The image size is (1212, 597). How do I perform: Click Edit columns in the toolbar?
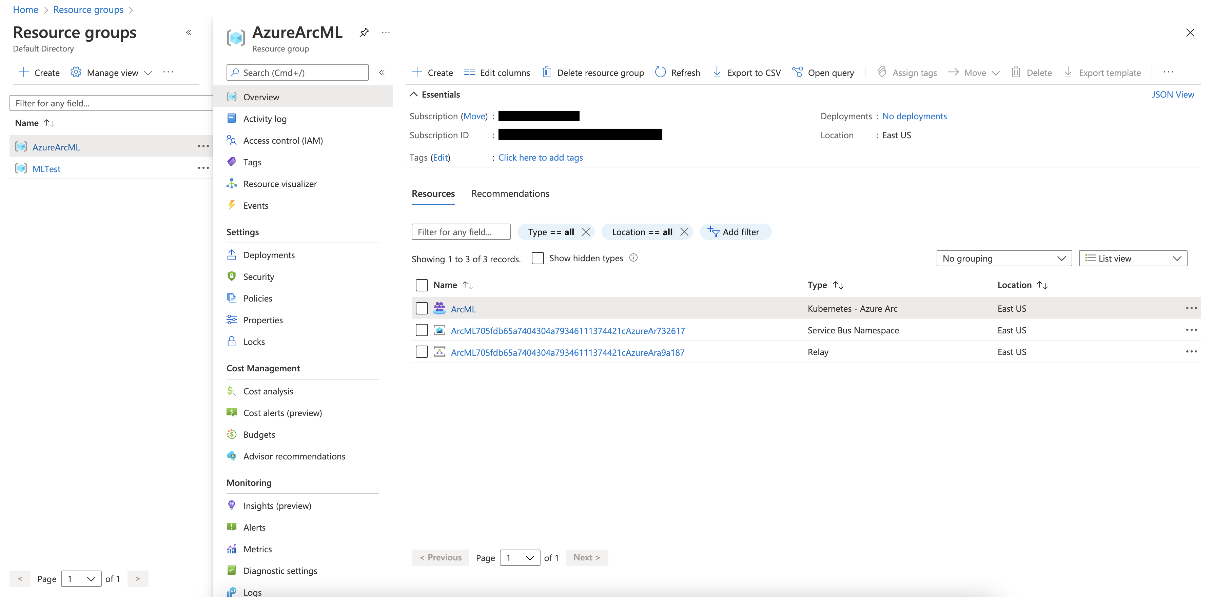click(x=497, y=73)
